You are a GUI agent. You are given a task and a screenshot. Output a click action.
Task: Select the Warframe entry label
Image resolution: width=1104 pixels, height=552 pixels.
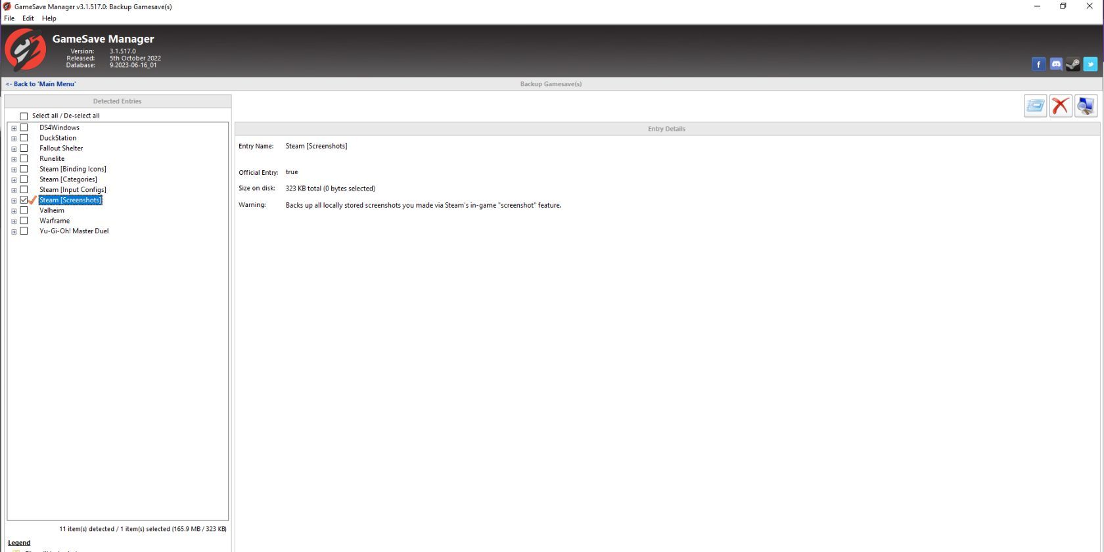(55, 221)
